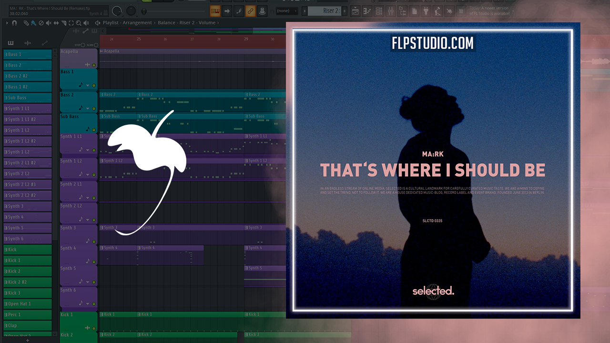
Task: Mute the Bass 1 track using its green light
Action: [94, 86]
